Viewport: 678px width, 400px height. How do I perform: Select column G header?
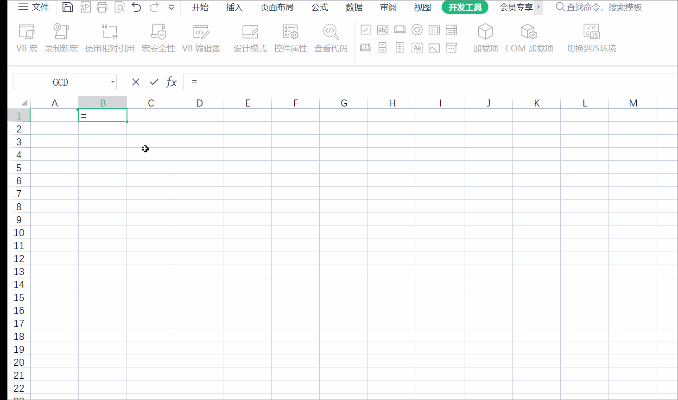click(344, 103)
